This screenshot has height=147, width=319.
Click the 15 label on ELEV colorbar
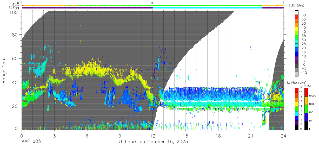(304, 52)
